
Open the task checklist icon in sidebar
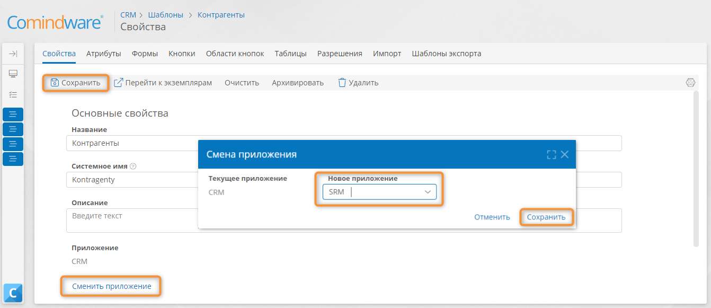[x=13, y=94]
